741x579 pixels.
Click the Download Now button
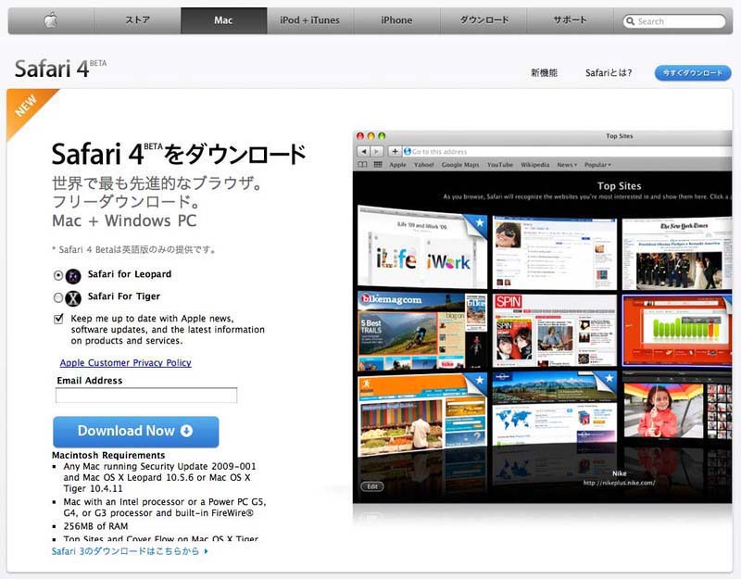point(135,432)
